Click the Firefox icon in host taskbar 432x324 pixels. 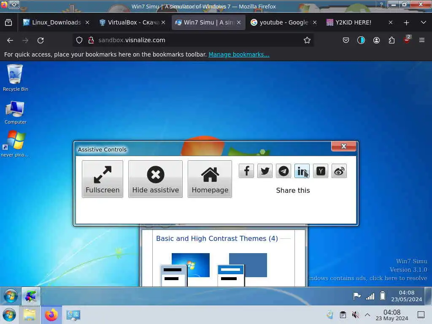coord(51,315)
